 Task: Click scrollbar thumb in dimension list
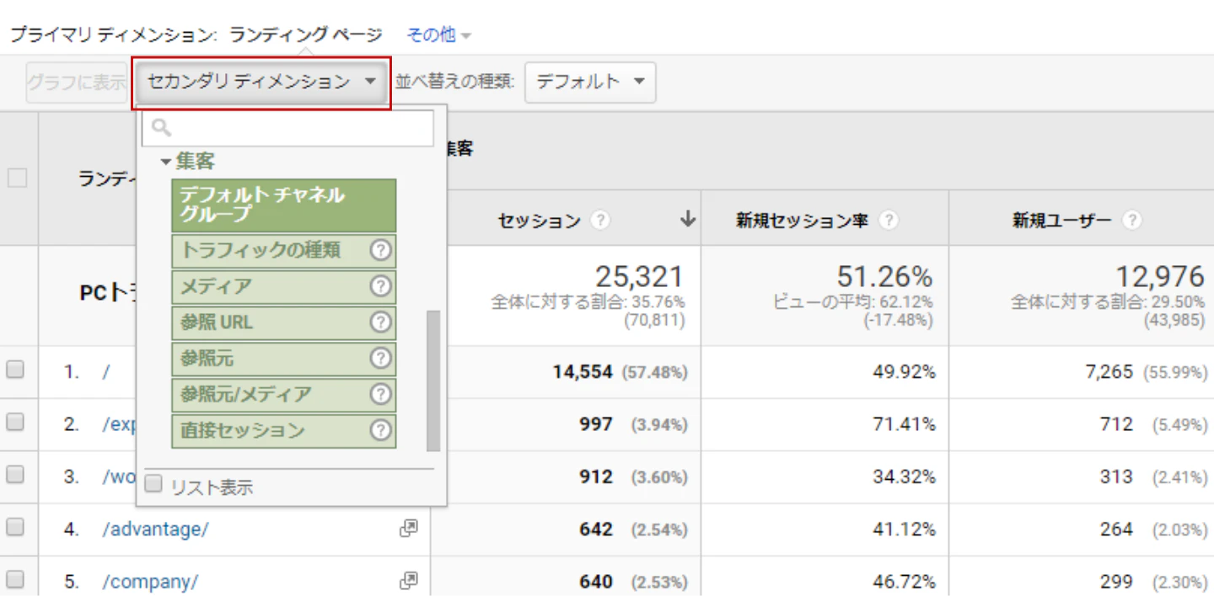[433, 380]
